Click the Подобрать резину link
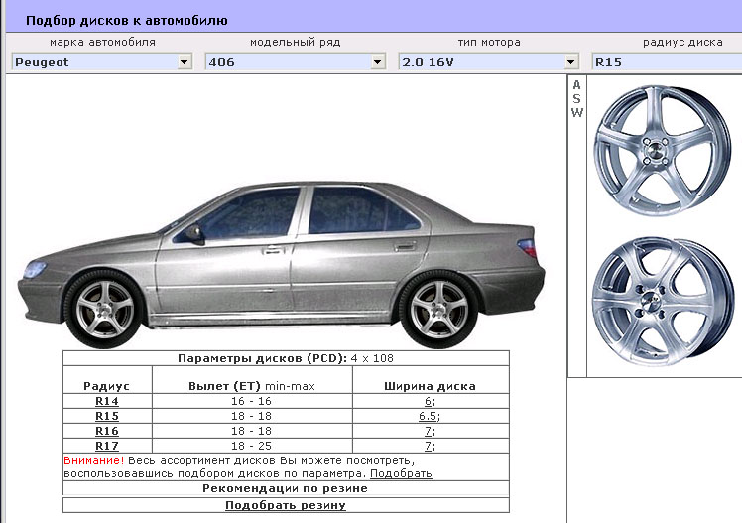The width and height of the screenshot is (742, 523). coord(286,505)
